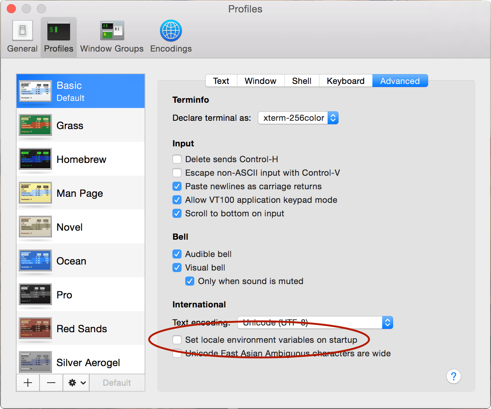The height and width of the screenshot is (409, 491).
Task: Open the General preferences pane
Action: [22, 36]
